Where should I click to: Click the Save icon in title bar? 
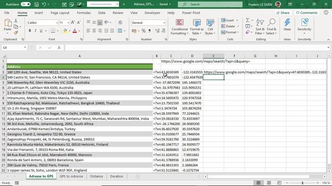click(36, 4)
